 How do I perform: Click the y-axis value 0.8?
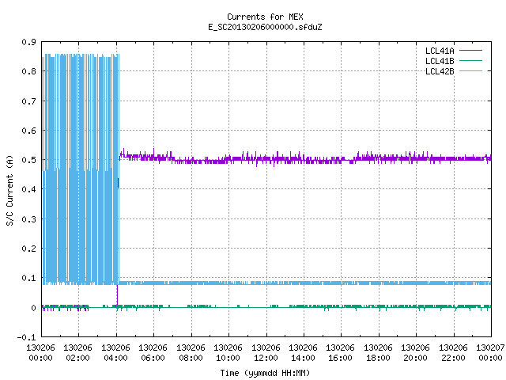[28, 71]
